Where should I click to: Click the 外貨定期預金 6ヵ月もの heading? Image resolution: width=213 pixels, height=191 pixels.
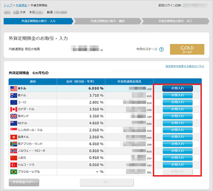29,73
